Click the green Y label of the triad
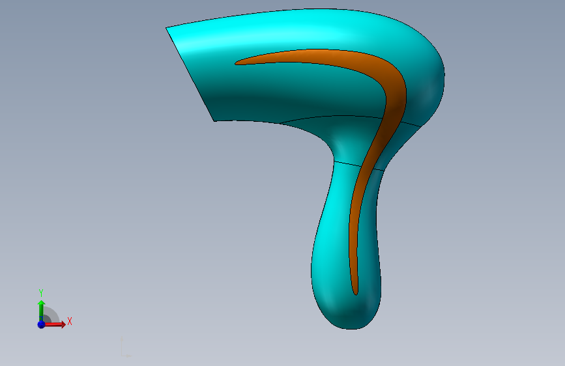 41,293
